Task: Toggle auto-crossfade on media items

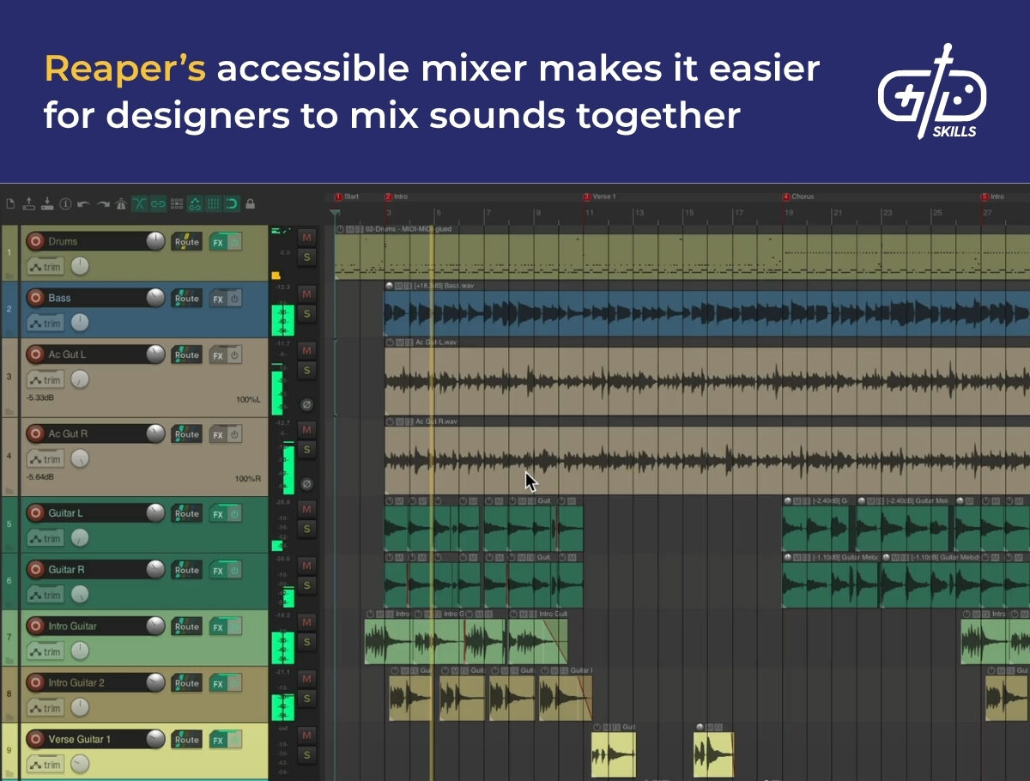Action: tap(141, 203)
